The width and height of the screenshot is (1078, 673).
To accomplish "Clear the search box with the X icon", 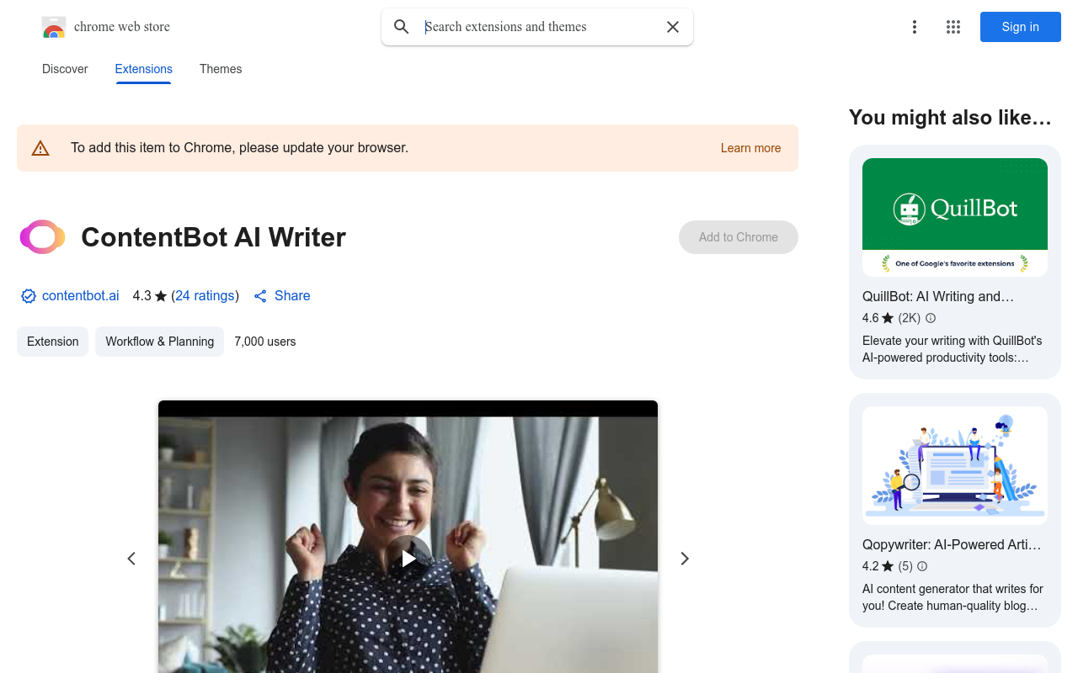I will tap(673, 27).
